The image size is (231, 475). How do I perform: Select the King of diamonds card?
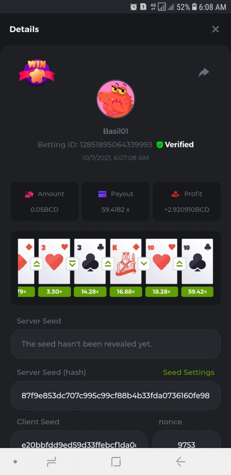click(x=126, y=261)
